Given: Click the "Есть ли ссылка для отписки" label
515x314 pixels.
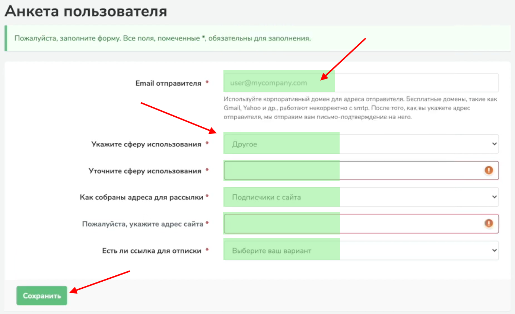Looking at the screenshot, I should 152,251.
